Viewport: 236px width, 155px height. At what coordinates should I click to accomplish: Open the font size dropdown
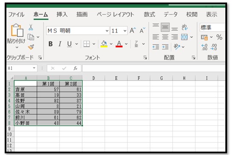(125, 30)
